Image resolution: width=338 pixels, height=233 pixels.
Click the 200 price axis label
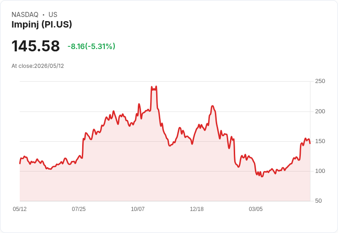tap(320, 111)
